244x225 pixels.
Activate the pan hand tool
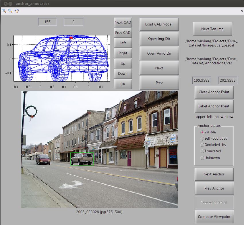17,11
